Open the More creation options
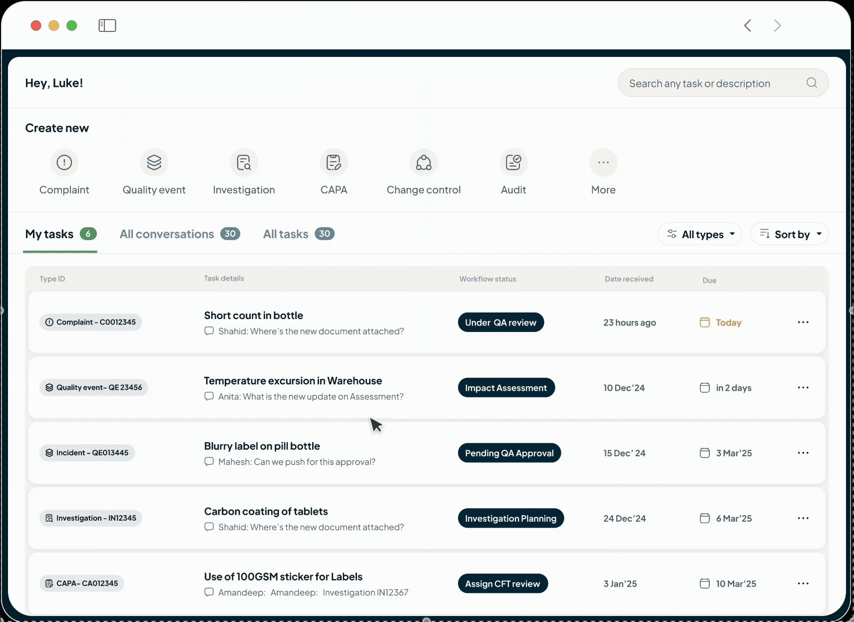854x622 pixels. [x=603, y=163]
